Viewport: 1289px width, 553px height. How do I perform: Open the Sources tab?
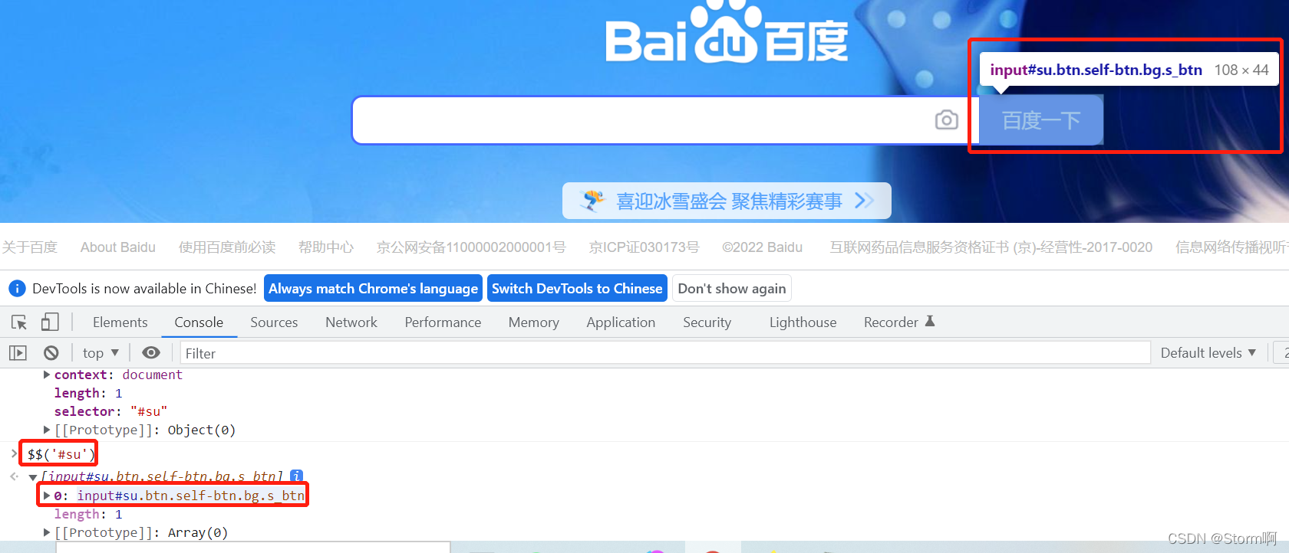[x=274, y=322]
